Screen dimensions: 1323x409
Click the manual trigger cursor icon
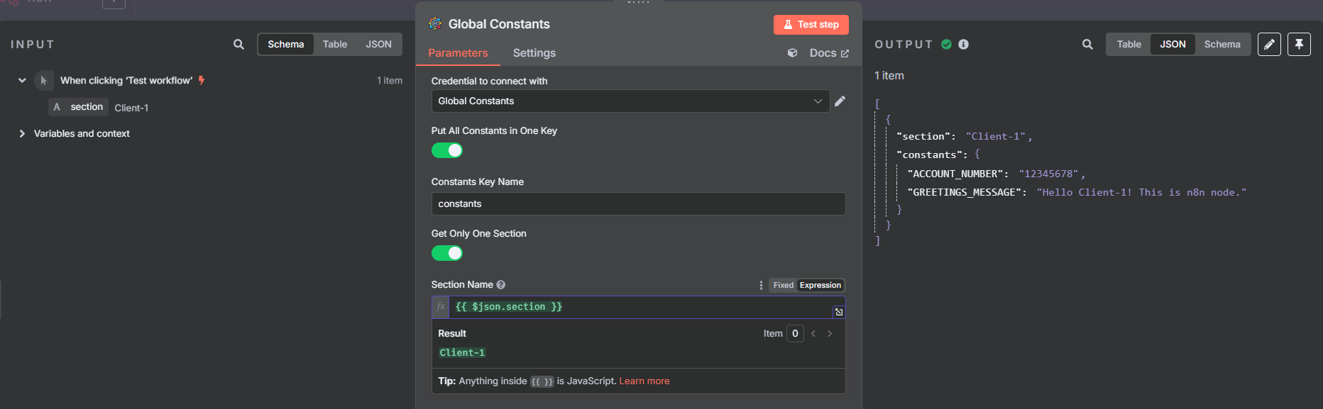pyautogui.click(x=43, y=81)
